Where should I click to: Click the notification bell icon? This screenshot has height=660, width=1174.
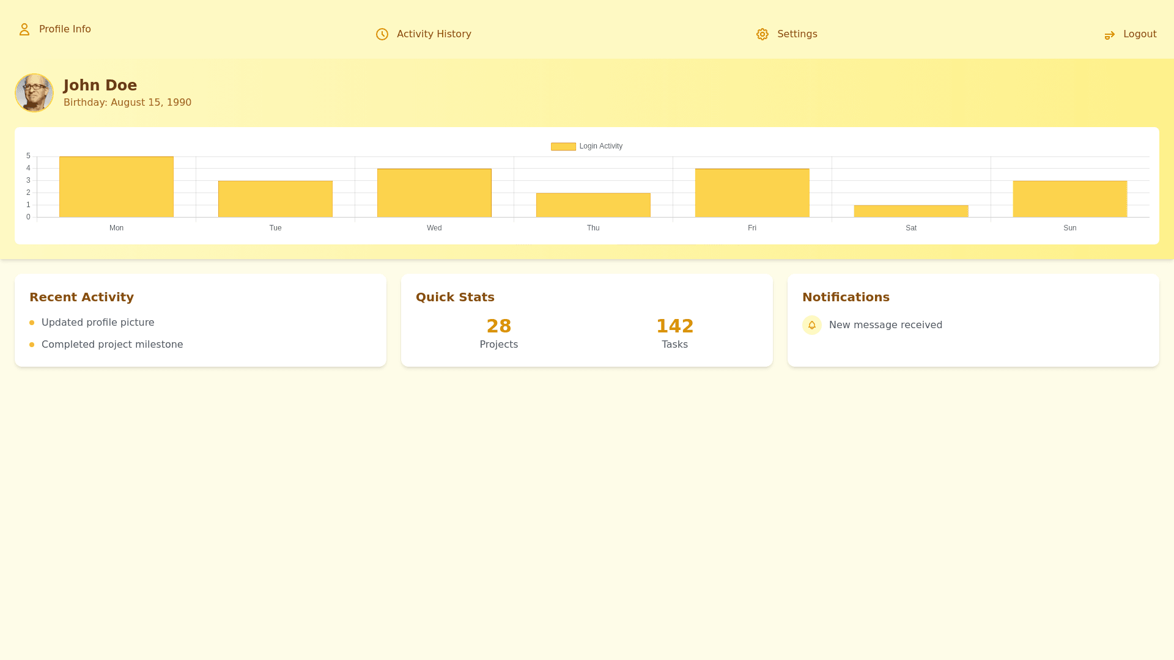(811, 325)
